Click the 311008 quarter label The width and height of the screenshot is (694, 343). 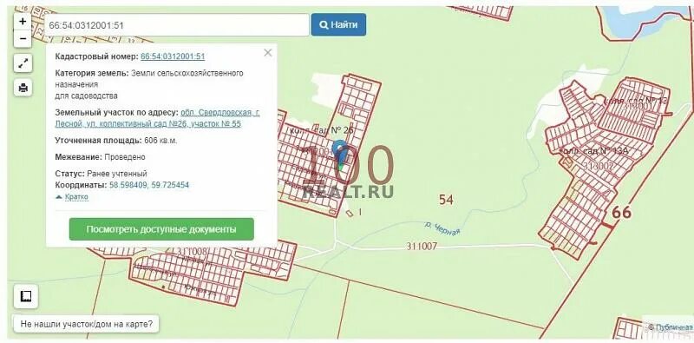[x=191, y=252]
